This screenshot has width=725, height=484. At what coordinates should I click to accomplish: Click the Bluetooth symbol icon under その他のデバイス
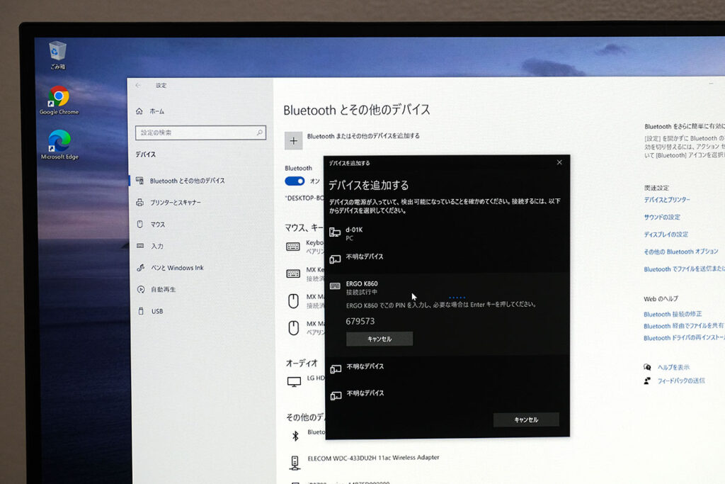coord(295,436)
